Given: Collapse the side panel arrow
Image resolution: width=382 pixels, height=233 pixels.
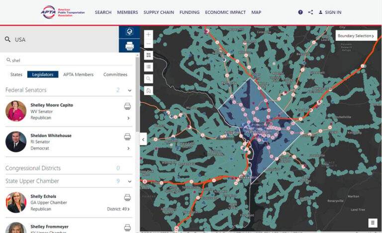Looking at the screenshot, I should click(x=143, y=140).
